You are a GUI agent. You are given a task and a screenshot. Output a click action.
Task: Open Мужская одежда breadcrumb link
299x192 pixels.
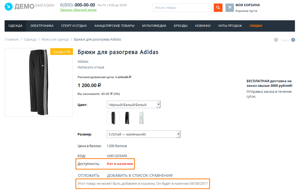click(x=55, y=39)
